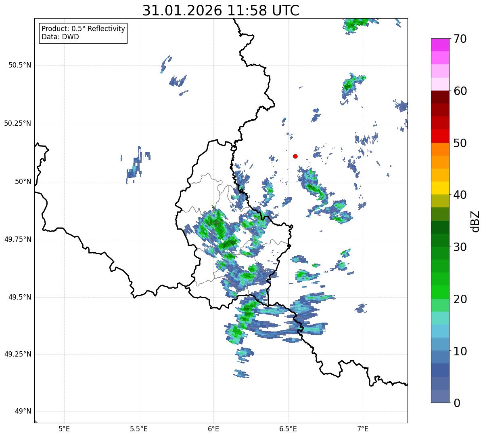Viewport: 485px width, 437px height.
Task: Click the 49.25°N latitude label
Action: pos(17,355)
